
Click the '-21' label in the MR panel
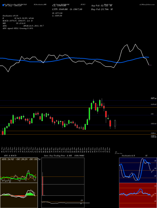tap(82, 200)
